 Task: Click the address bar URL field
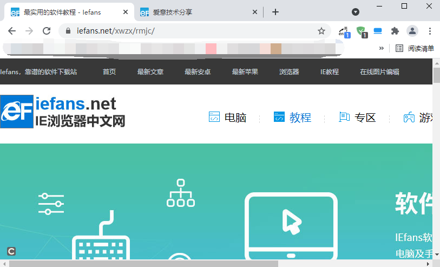coord(194,31)
